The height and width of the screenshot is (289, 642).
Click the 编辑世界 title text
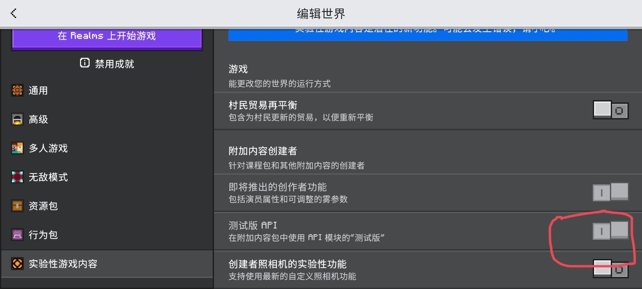click(321, 14)
